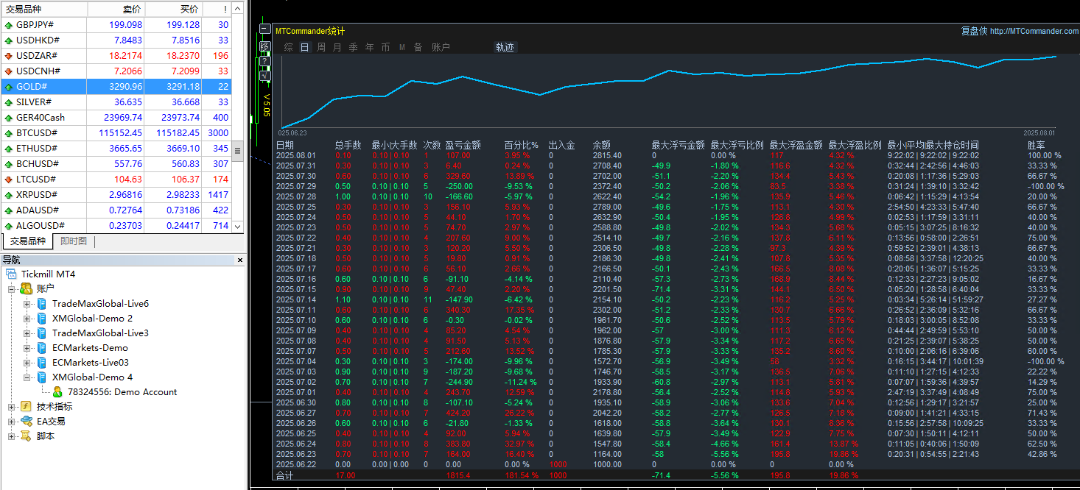The width and height of the screenshot is (1080, 490).
Task: Click the 移 move panel button
Action: (x=265, y=46)
